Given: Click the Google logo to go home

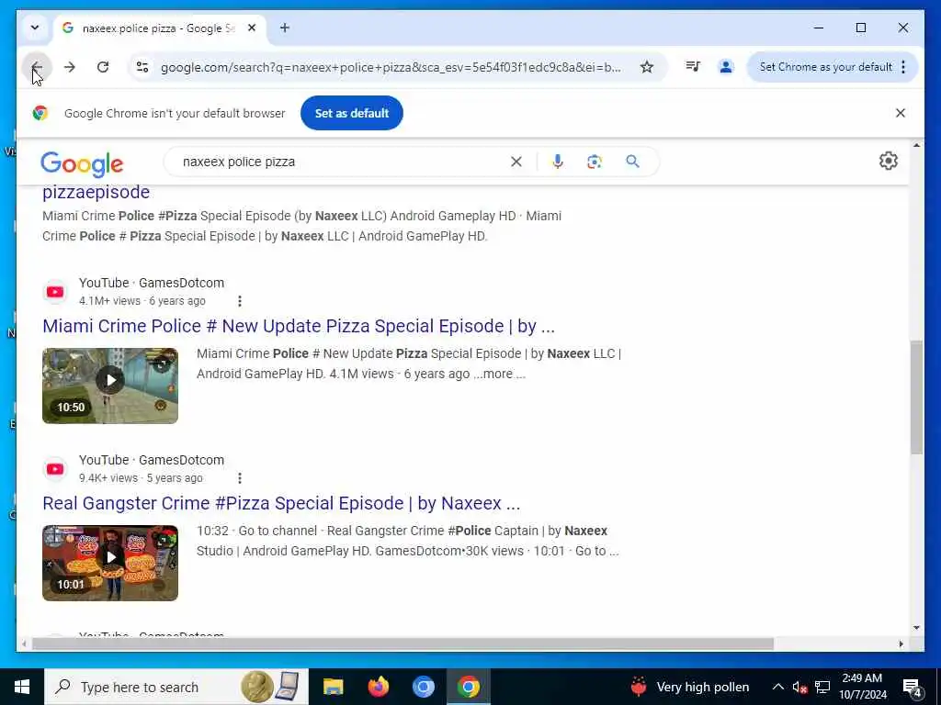Looking at the screenshot, I should click(82, 163).
